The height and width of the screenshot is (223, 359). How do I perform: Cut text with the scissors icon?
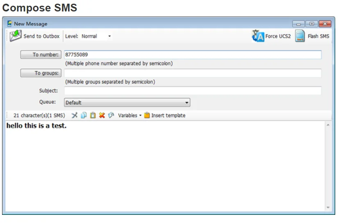(75, 115)
